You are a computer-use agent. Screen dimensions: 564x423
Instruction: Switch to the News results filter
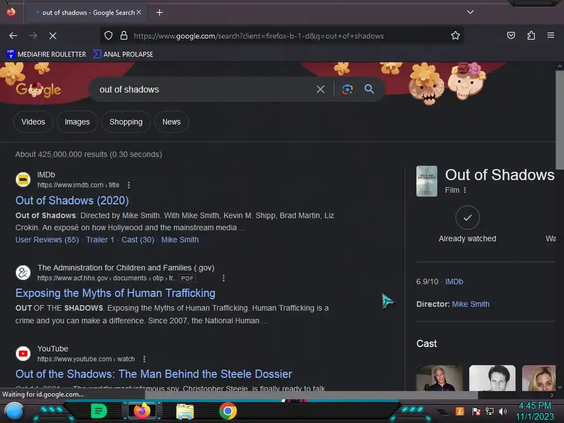171,122
